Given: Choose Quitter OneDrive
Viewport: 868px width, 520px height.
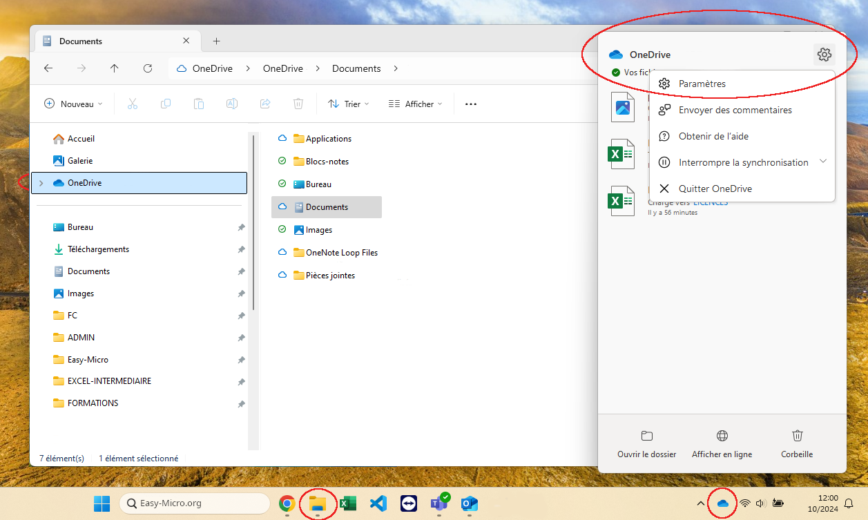Looking at the screenshot, I should (742, 189).
